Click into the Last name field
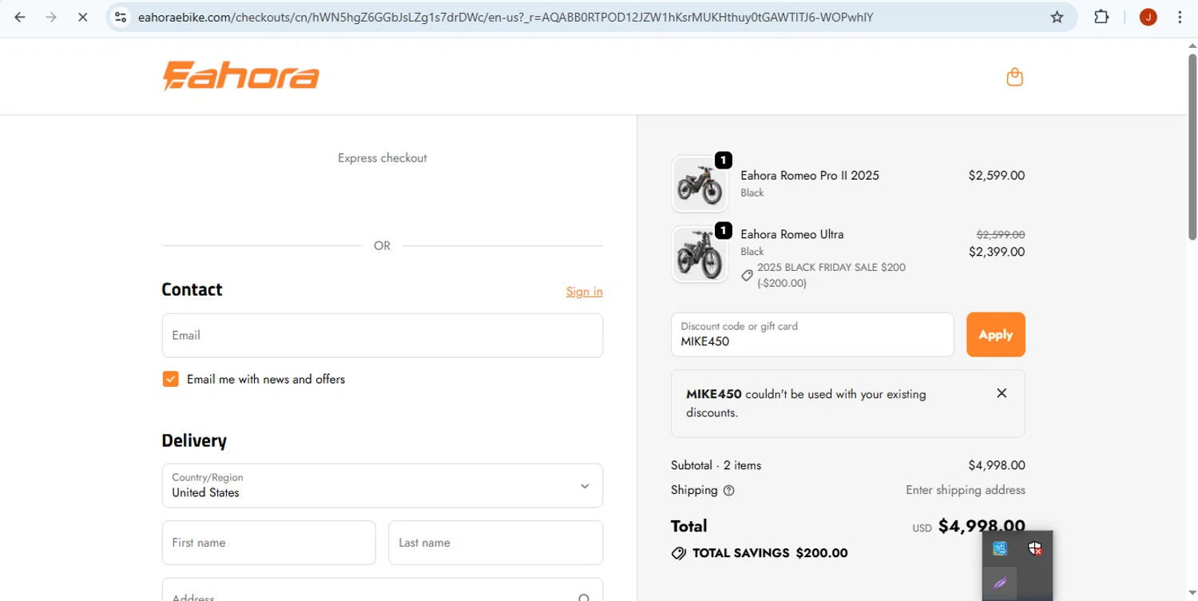 pyautogui.click(x=496, y=543)
